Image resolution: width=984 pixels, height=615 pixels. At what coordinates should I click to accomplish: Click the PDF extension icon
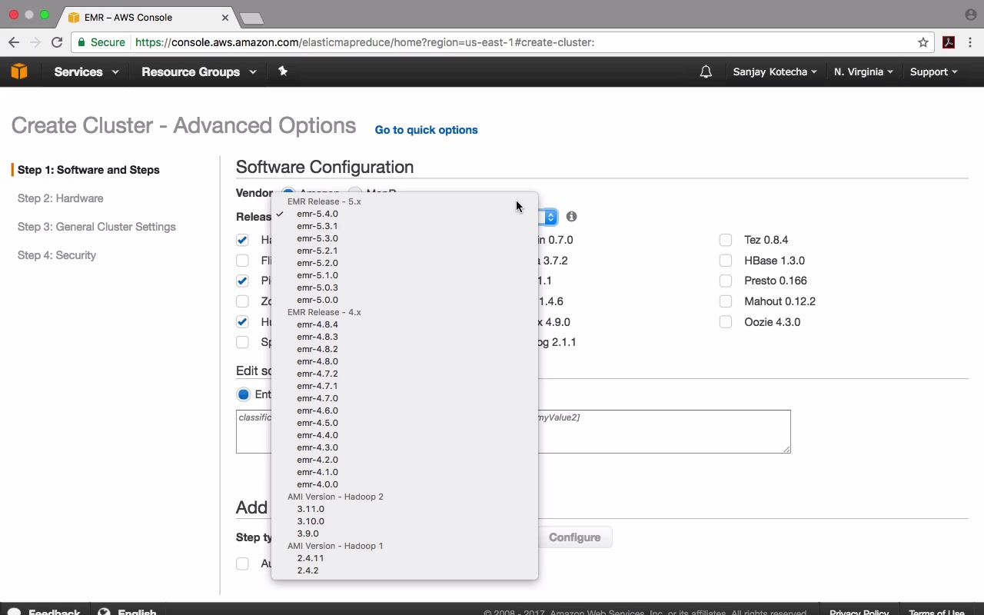coord(949,42)
